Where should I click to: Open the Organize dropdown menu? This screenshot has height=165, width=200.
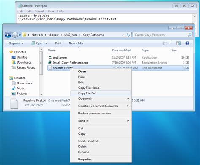[16, 43]
